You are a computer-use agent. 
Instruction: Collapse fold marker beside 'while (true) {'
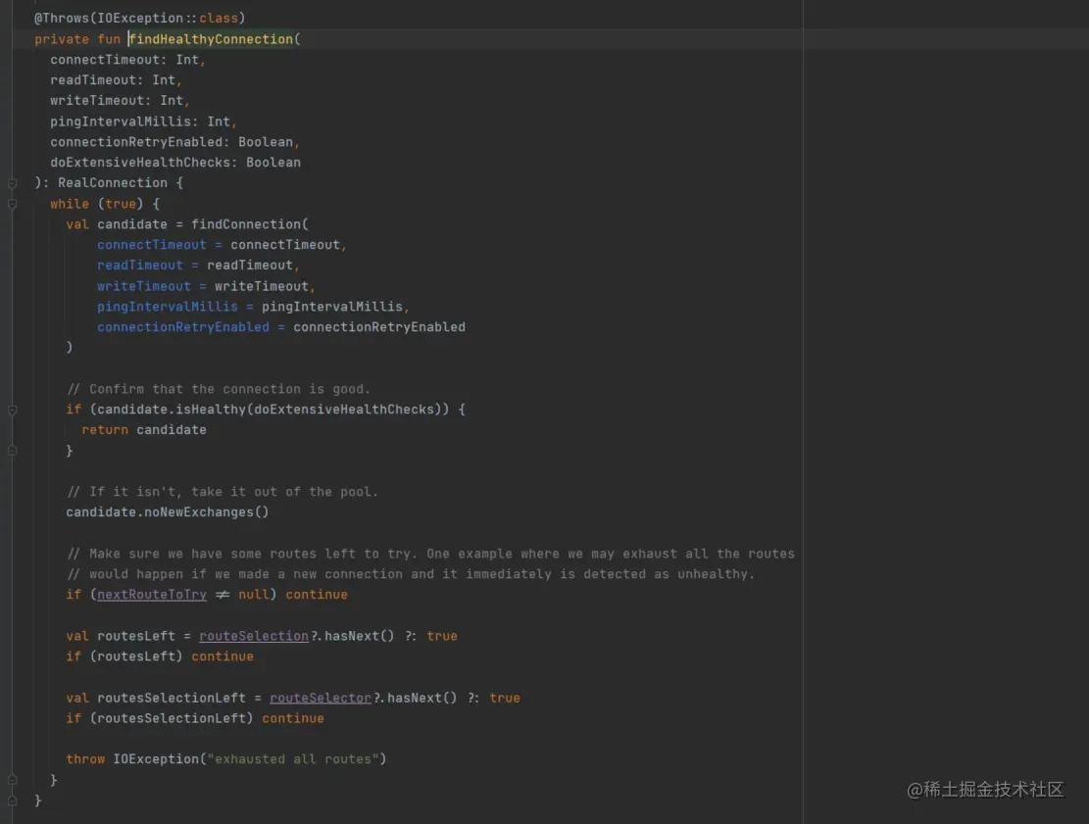pos(12,204)
